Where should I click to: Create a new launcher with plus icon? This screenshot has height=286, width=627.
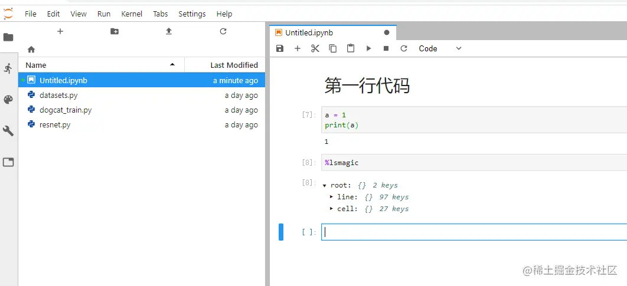[60, 31]
